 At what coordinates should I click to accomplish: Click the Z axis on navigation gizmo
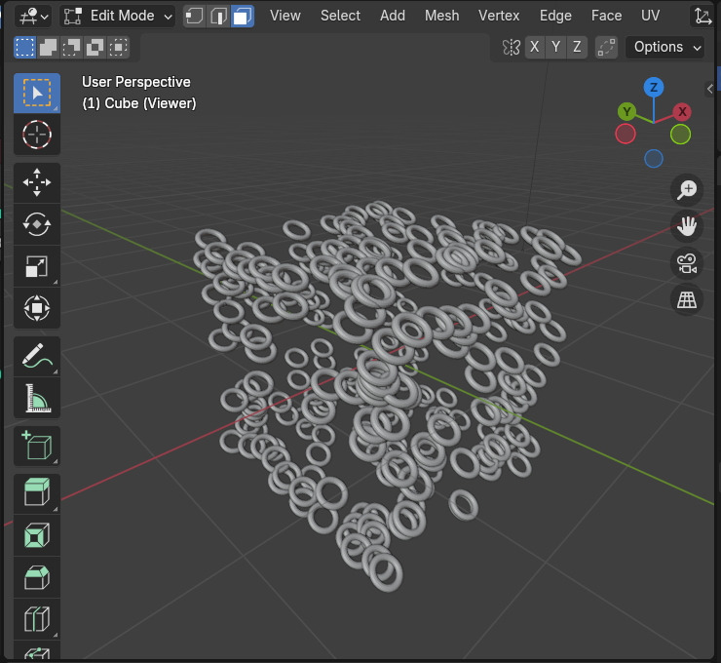tap(654, 88)
